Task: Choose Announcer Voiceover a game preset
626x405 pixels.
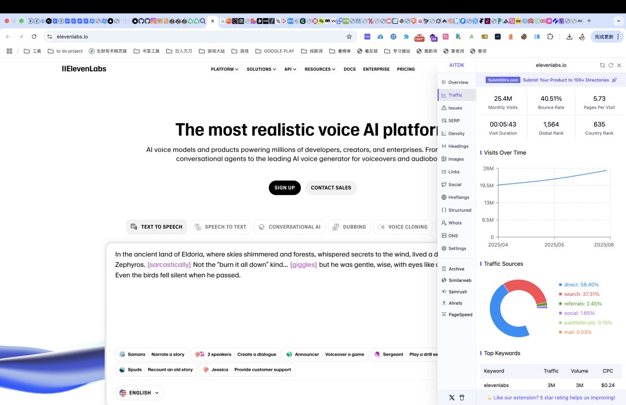Action: (x=325, y=355)
